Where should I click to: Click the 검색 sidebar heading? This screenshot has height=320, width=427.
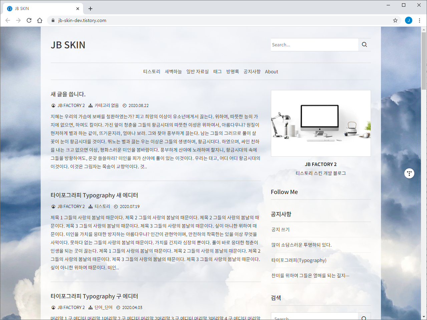pos(276,298)
